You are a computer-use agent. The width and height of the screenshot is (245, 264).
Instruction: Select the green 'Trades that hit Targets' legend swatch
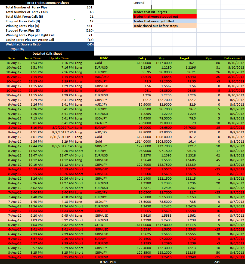click(x=163, y=11)
